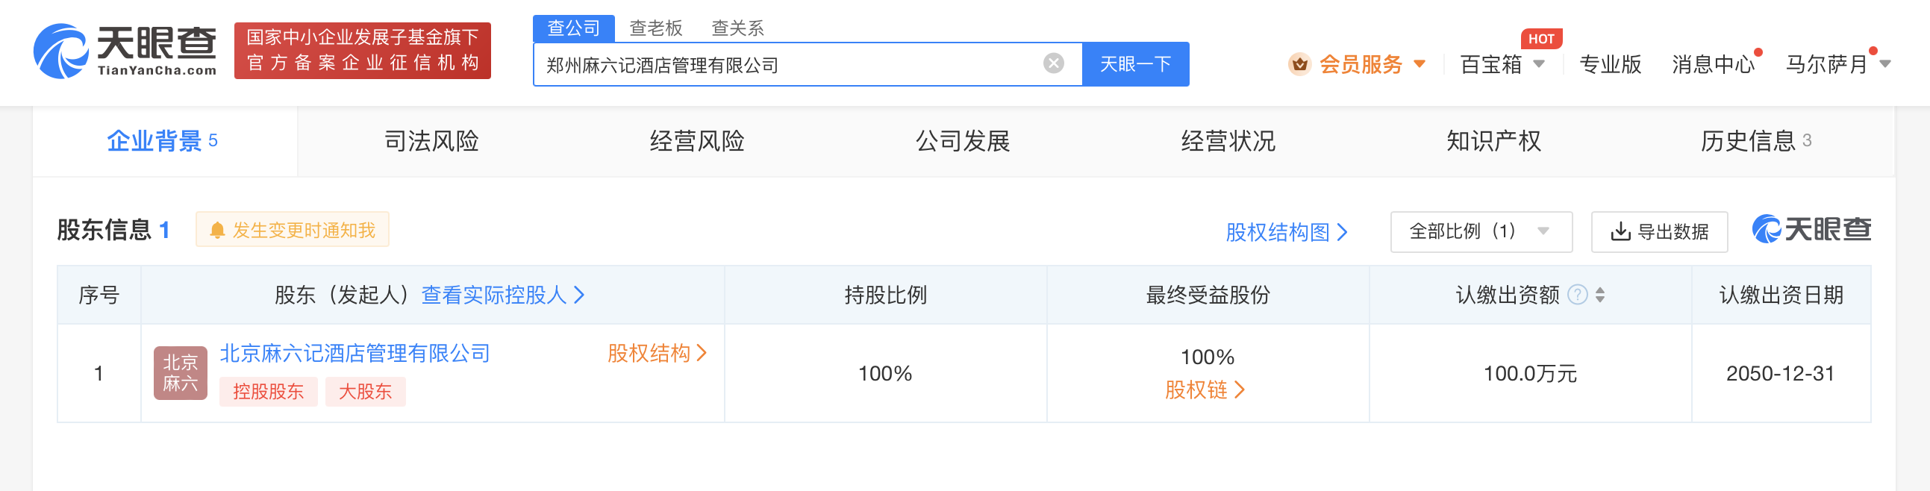
Task: Switch to the 查老板 search tab
Action: click(x=655, y=28)
